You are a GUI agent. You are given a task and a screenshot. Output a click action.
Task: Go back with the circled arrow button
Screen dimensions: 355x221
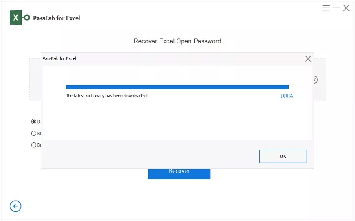15,206
